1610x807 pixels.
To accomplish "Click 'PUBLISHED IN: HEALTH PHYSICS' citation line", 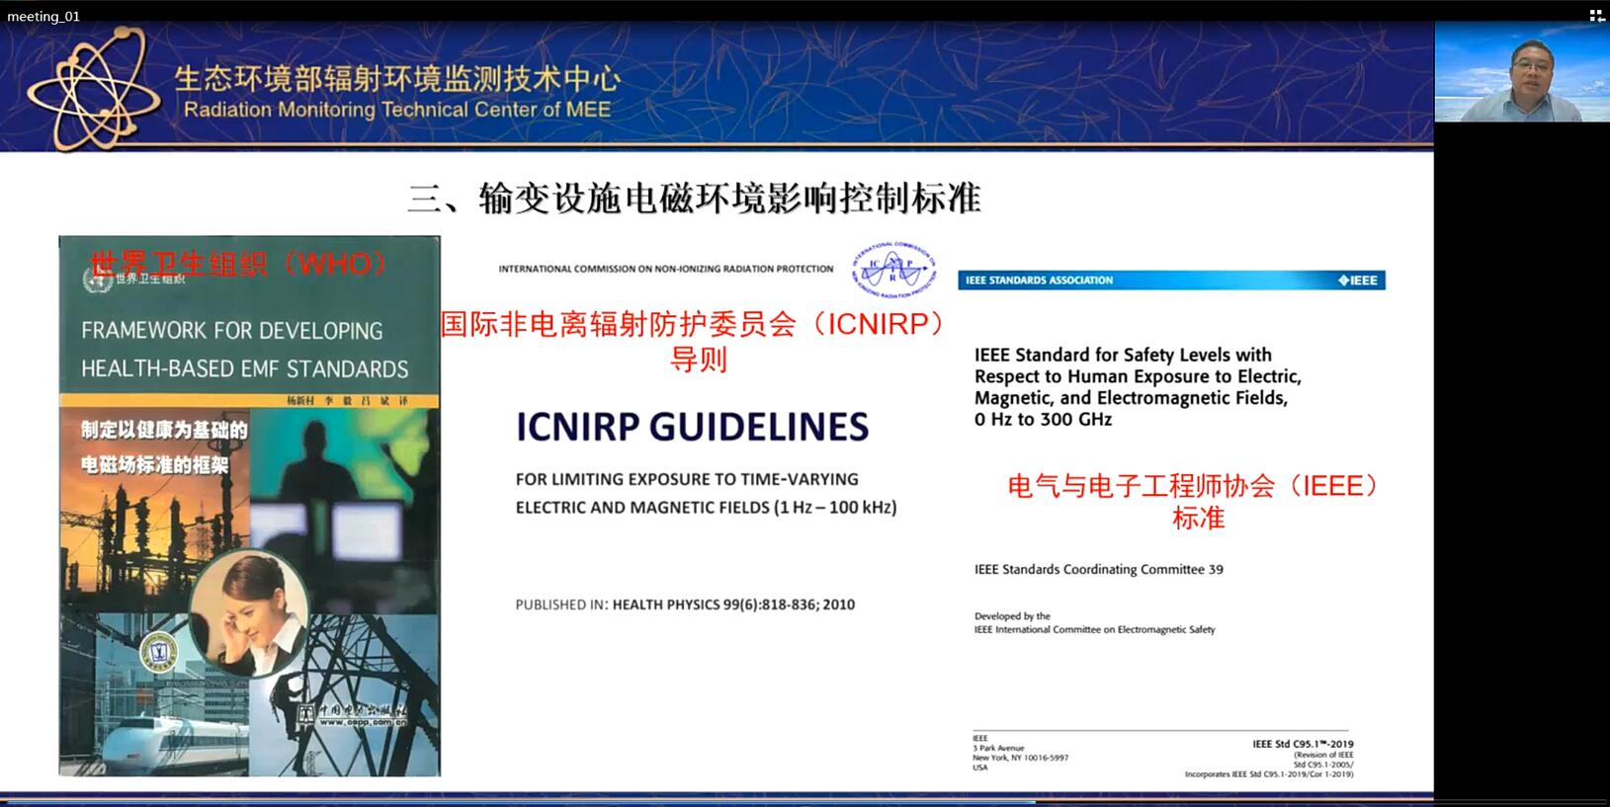I will tap(685, 605).
